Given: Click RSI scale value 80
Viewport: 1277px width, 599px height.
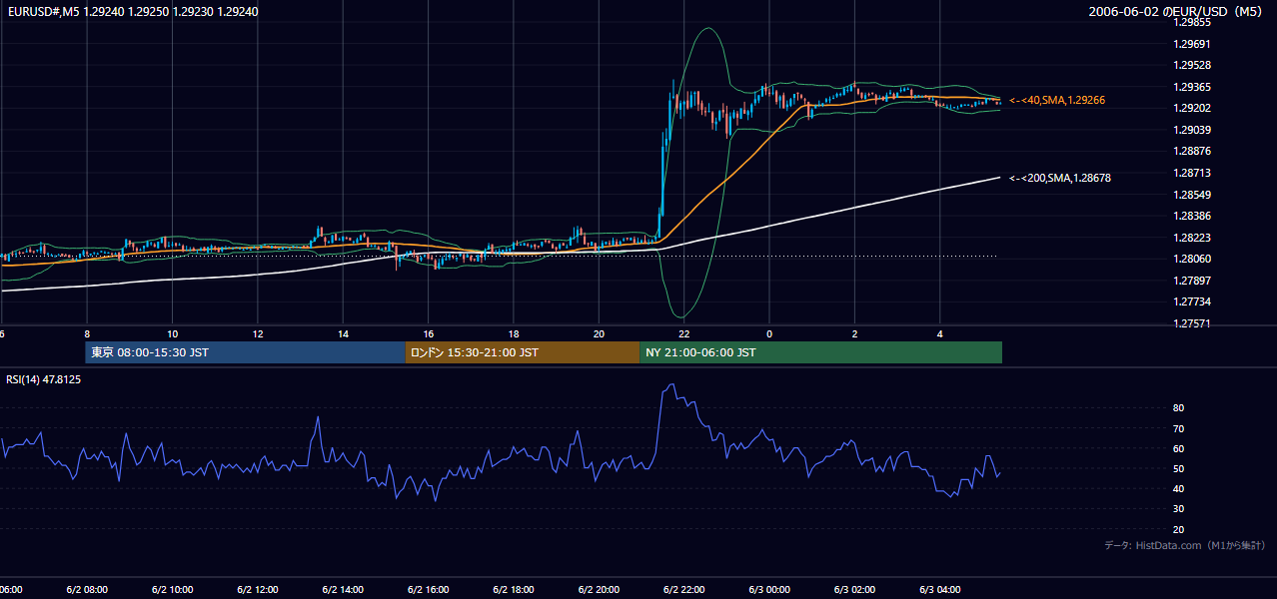Looking at the screenshot, I should click(x=1178, y=408).
